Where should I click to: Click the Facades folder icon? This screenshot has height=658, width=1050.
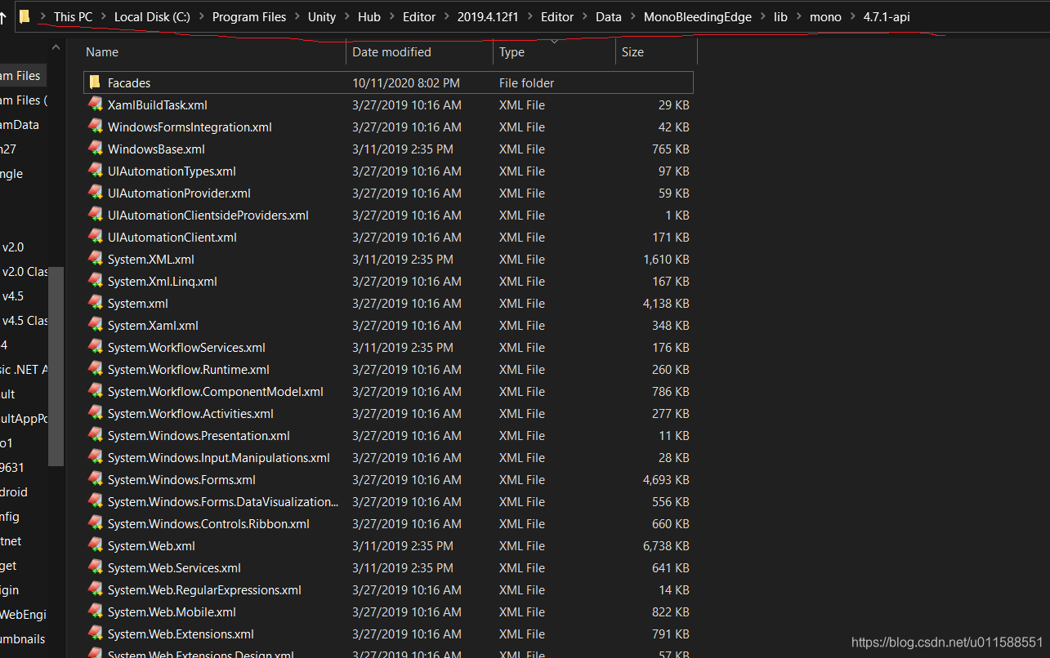[x=95, y=82]
